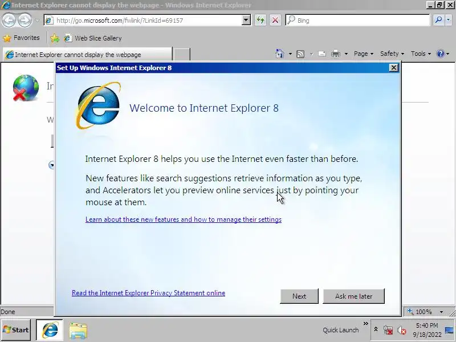This screenshot has height=342, width=456.
Task: Click the Read Mail envelope icon
Action: click(x=322, y=54)
